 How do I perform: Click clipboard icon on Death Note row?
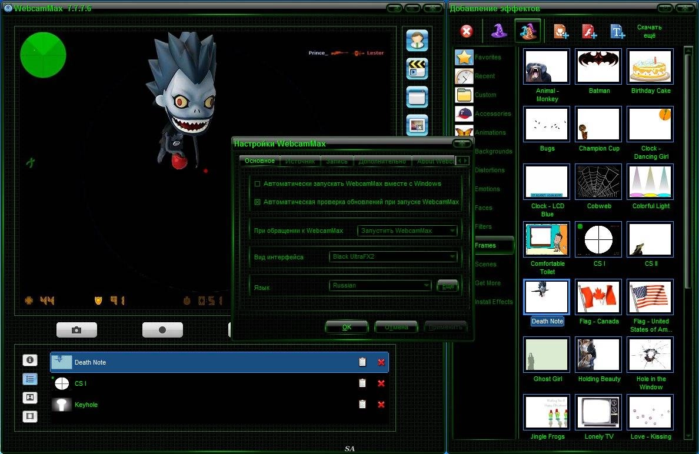tap(362, 362)
